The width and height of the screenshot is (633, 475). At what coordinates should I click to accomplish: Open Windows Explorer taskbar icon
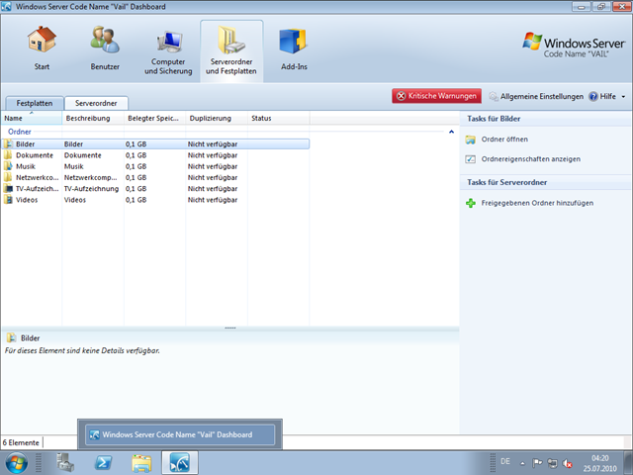pos(141,463)
